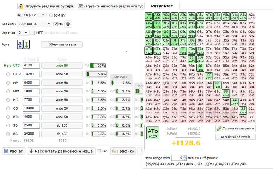
Task: Select ICM EV radio button
Action: (51, 15)
